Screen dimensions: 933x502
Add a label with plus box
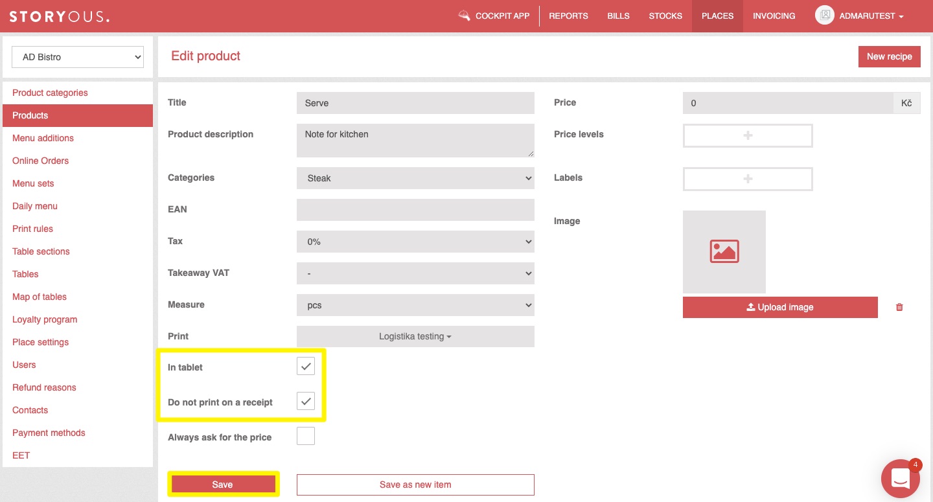[x=748, y=179]
